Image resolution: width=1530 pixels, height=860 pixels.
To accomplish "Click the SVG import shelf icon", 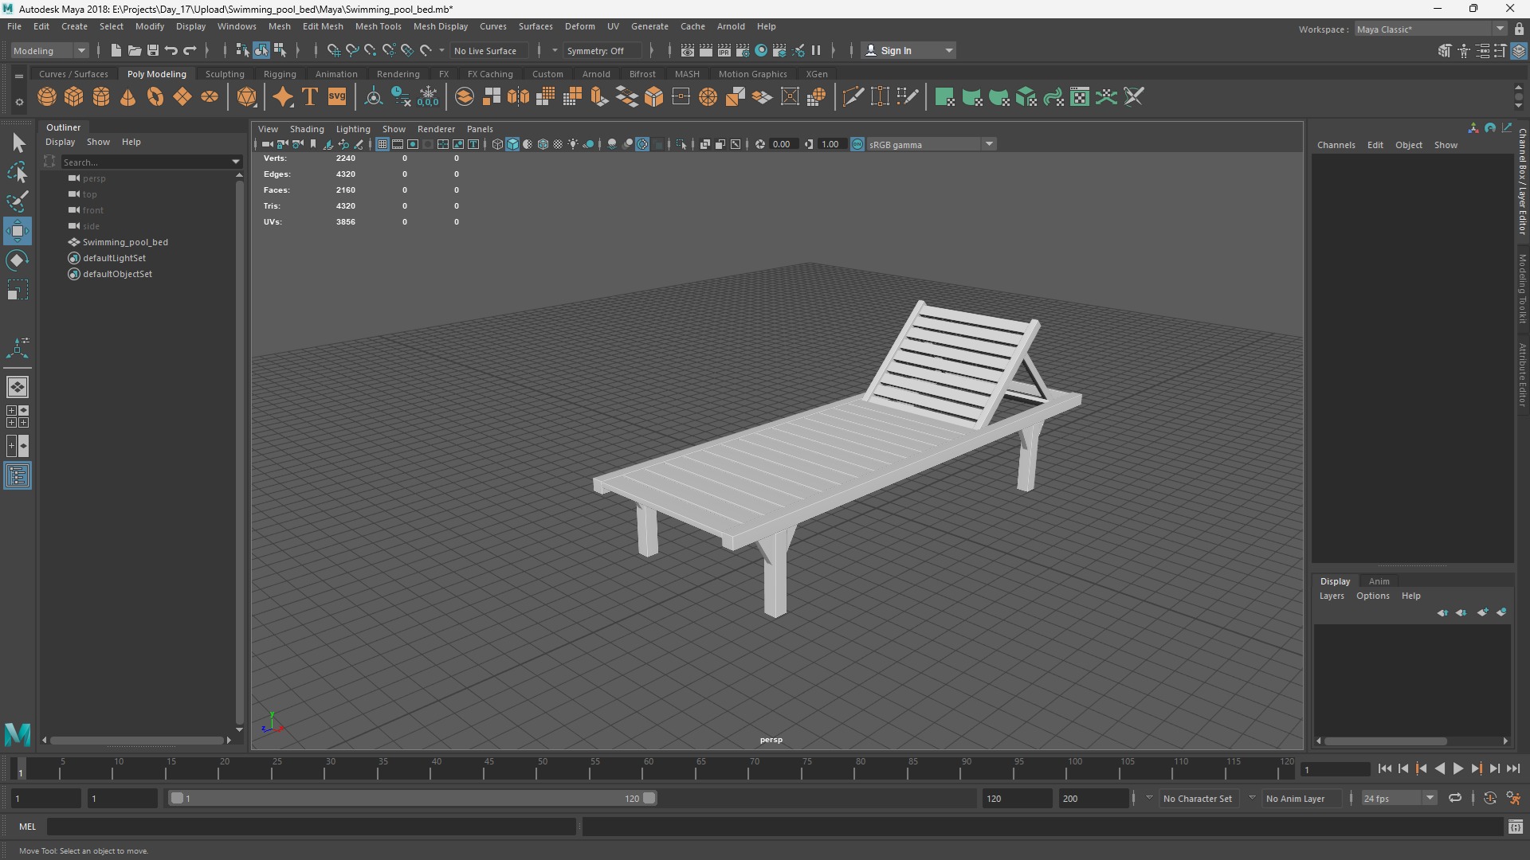I will click(x=337, y=97).
